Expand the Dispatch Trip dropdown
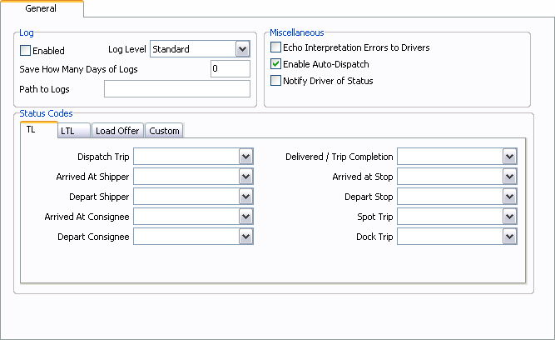This screenshot has height=340, width=555. point(245,157)
